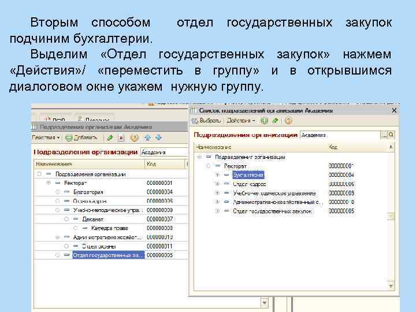Click the group icon beside Деканат in left tree
Viewport: 416px width, 312px height.
(76, 219)
